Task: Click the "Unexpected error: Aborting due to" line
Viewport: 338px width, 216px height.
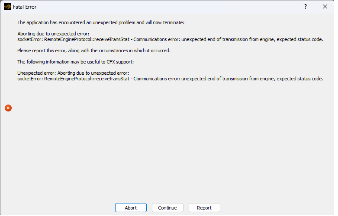Action: tap(73, 73)
